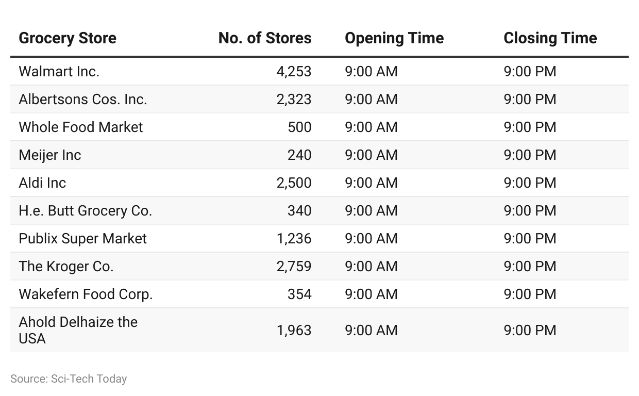Viewport: 639px width, 396px height.
Task: Click The Kroger Co. name
Action: coord(66,266)
